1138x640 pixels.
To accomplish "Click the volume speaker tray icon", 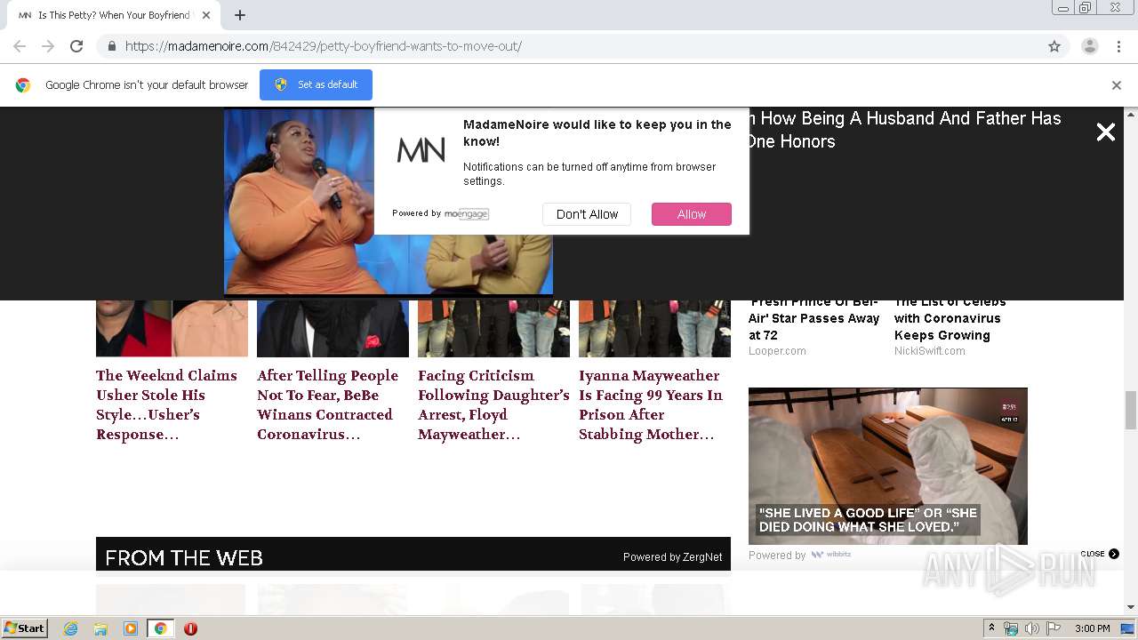I will point(1031,628).
